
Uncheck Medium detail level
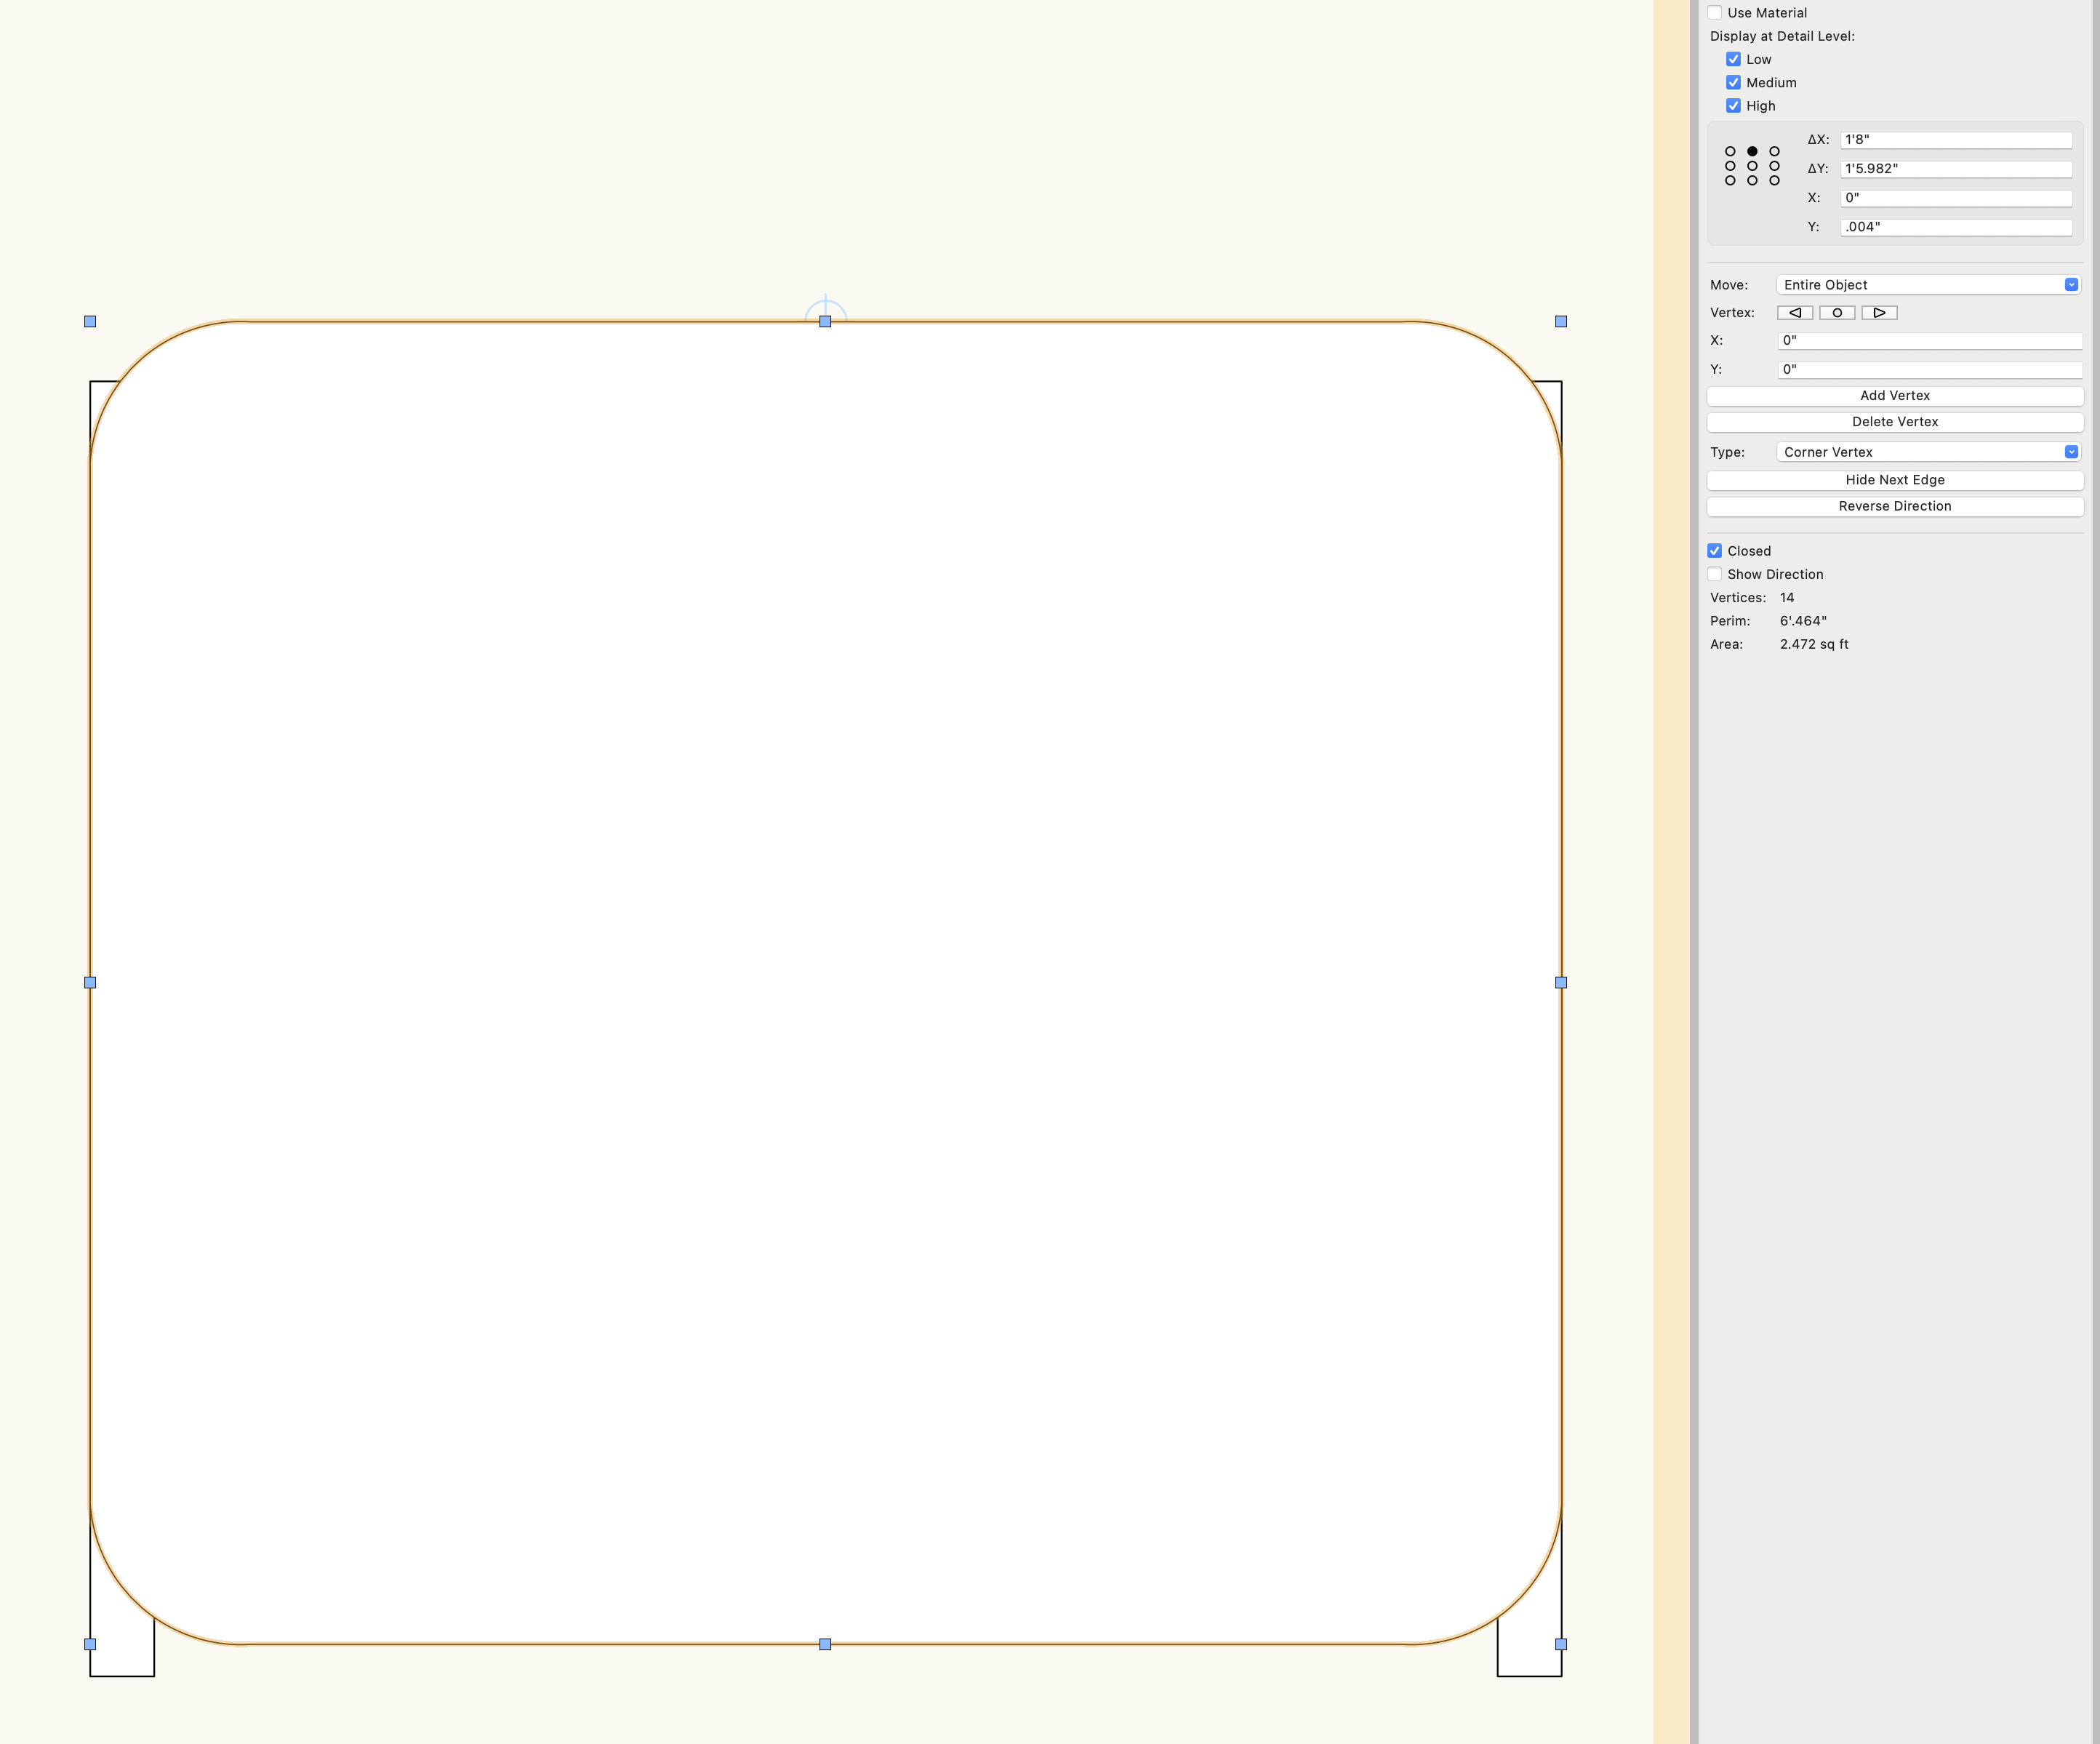coord(1734,83)
